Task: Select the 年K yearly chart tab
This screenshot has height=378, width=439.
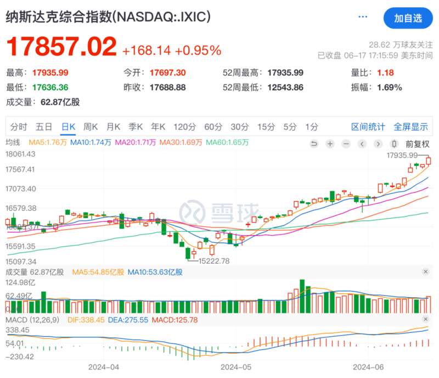Action: [x=158, y=127]
